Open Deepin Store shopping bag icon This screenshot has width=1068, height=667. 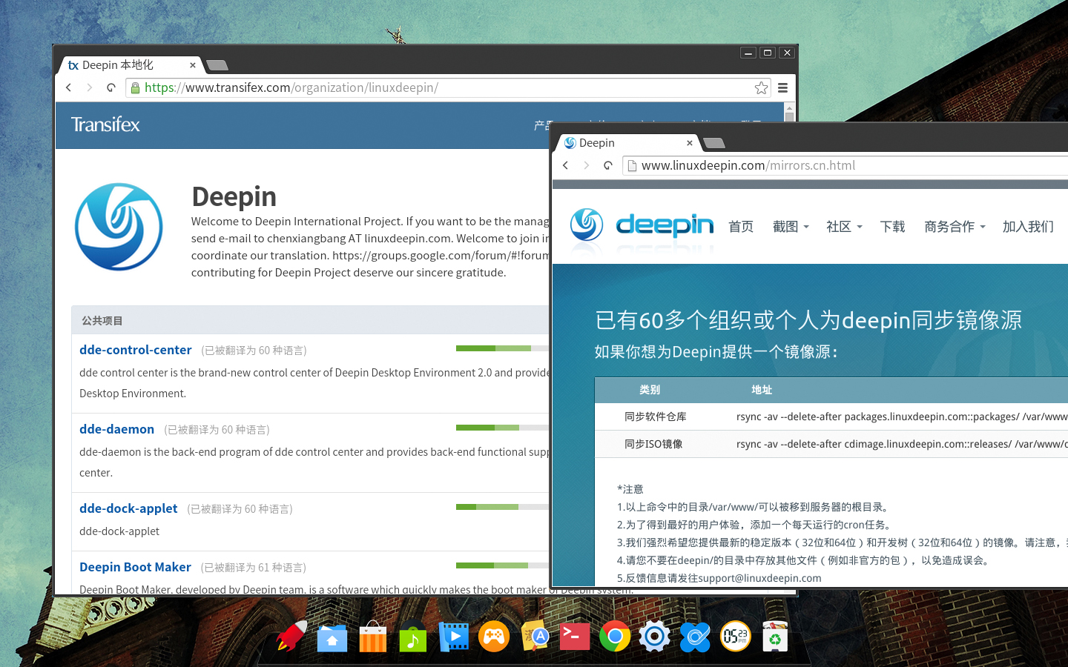372,636
